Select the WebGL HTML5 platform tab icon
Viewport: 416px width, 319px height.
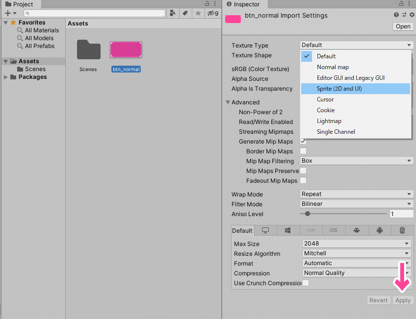[x=402, y=230]
